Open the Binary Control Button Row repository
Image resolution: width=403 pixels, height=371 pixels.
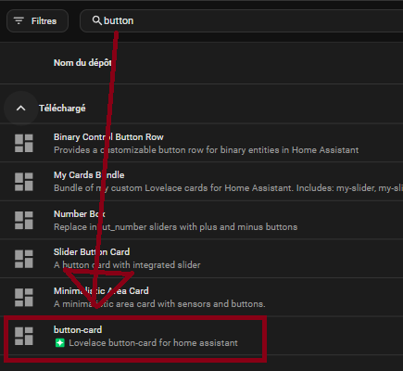pos(108,137)
